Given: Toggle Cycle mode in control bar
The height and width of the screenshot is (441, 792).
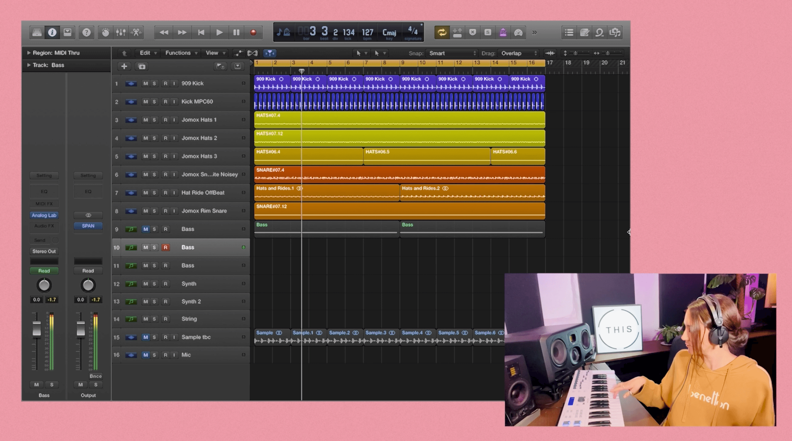Looking at the screenshot, I should [x=442, y=32].
